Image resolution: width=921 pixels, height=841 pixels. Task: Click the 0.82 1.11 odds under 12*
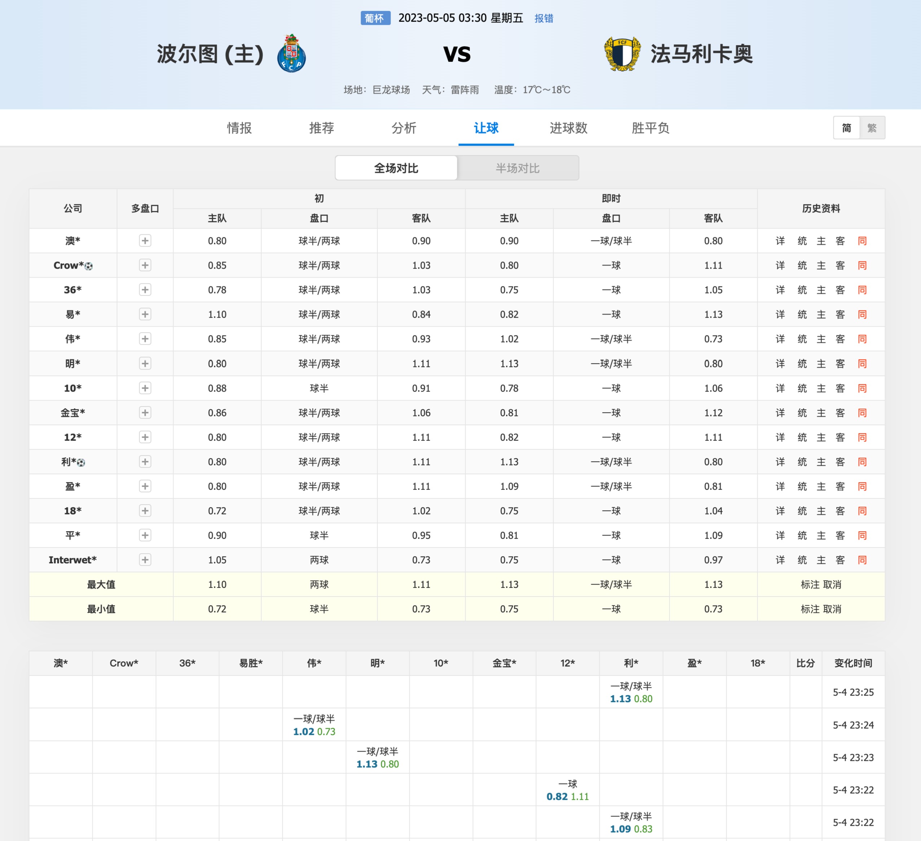[x=568, y=797]
